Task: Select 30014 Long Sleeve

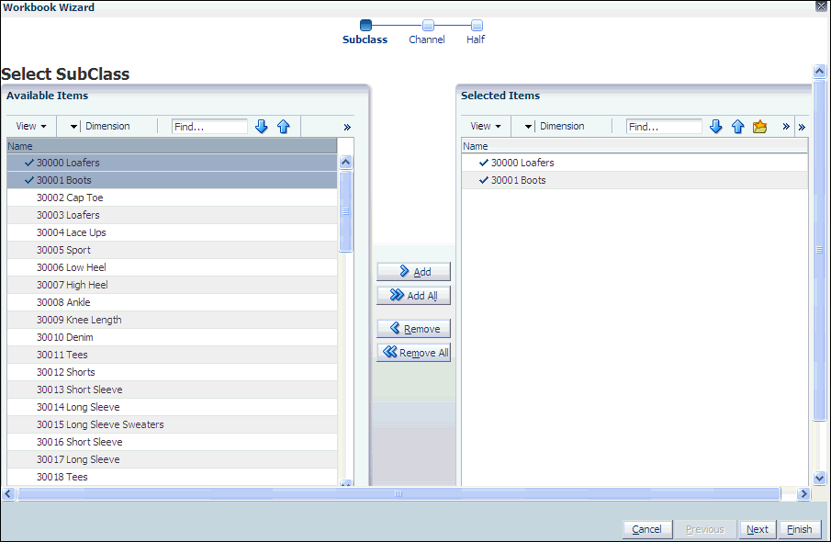Action: pyautogui.click(x=173, y=408)
